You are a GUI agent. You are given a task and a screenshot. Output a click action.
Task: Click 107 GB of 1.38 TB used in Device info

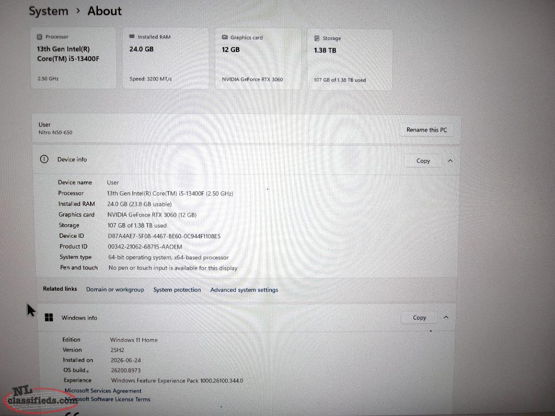(137, 225)
